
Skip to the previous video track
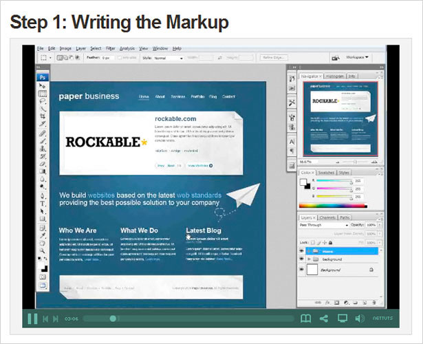(45, 319)
